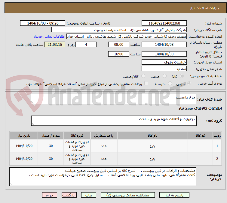Screen dimensions: 227x203
Task: Click the واحد شمارش column header
Action: click(104, 136)
